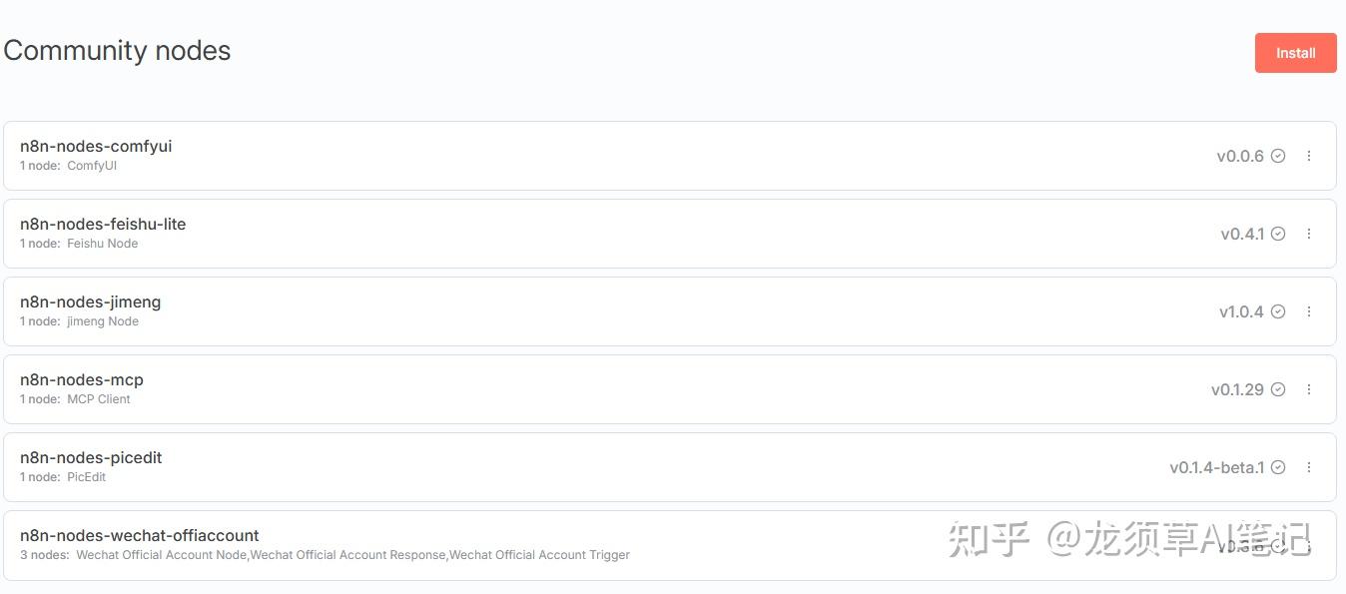This screenshot has height=594, width=1346.
Task: Click the n8n-nodes-wechat-offiaccount package title
Action: pos(140,535)
